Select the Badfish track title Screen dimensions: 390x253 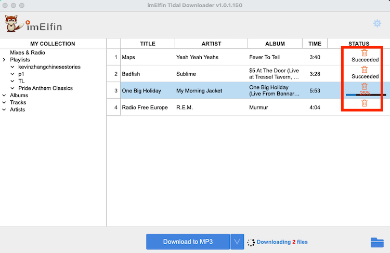coord(131,74)
